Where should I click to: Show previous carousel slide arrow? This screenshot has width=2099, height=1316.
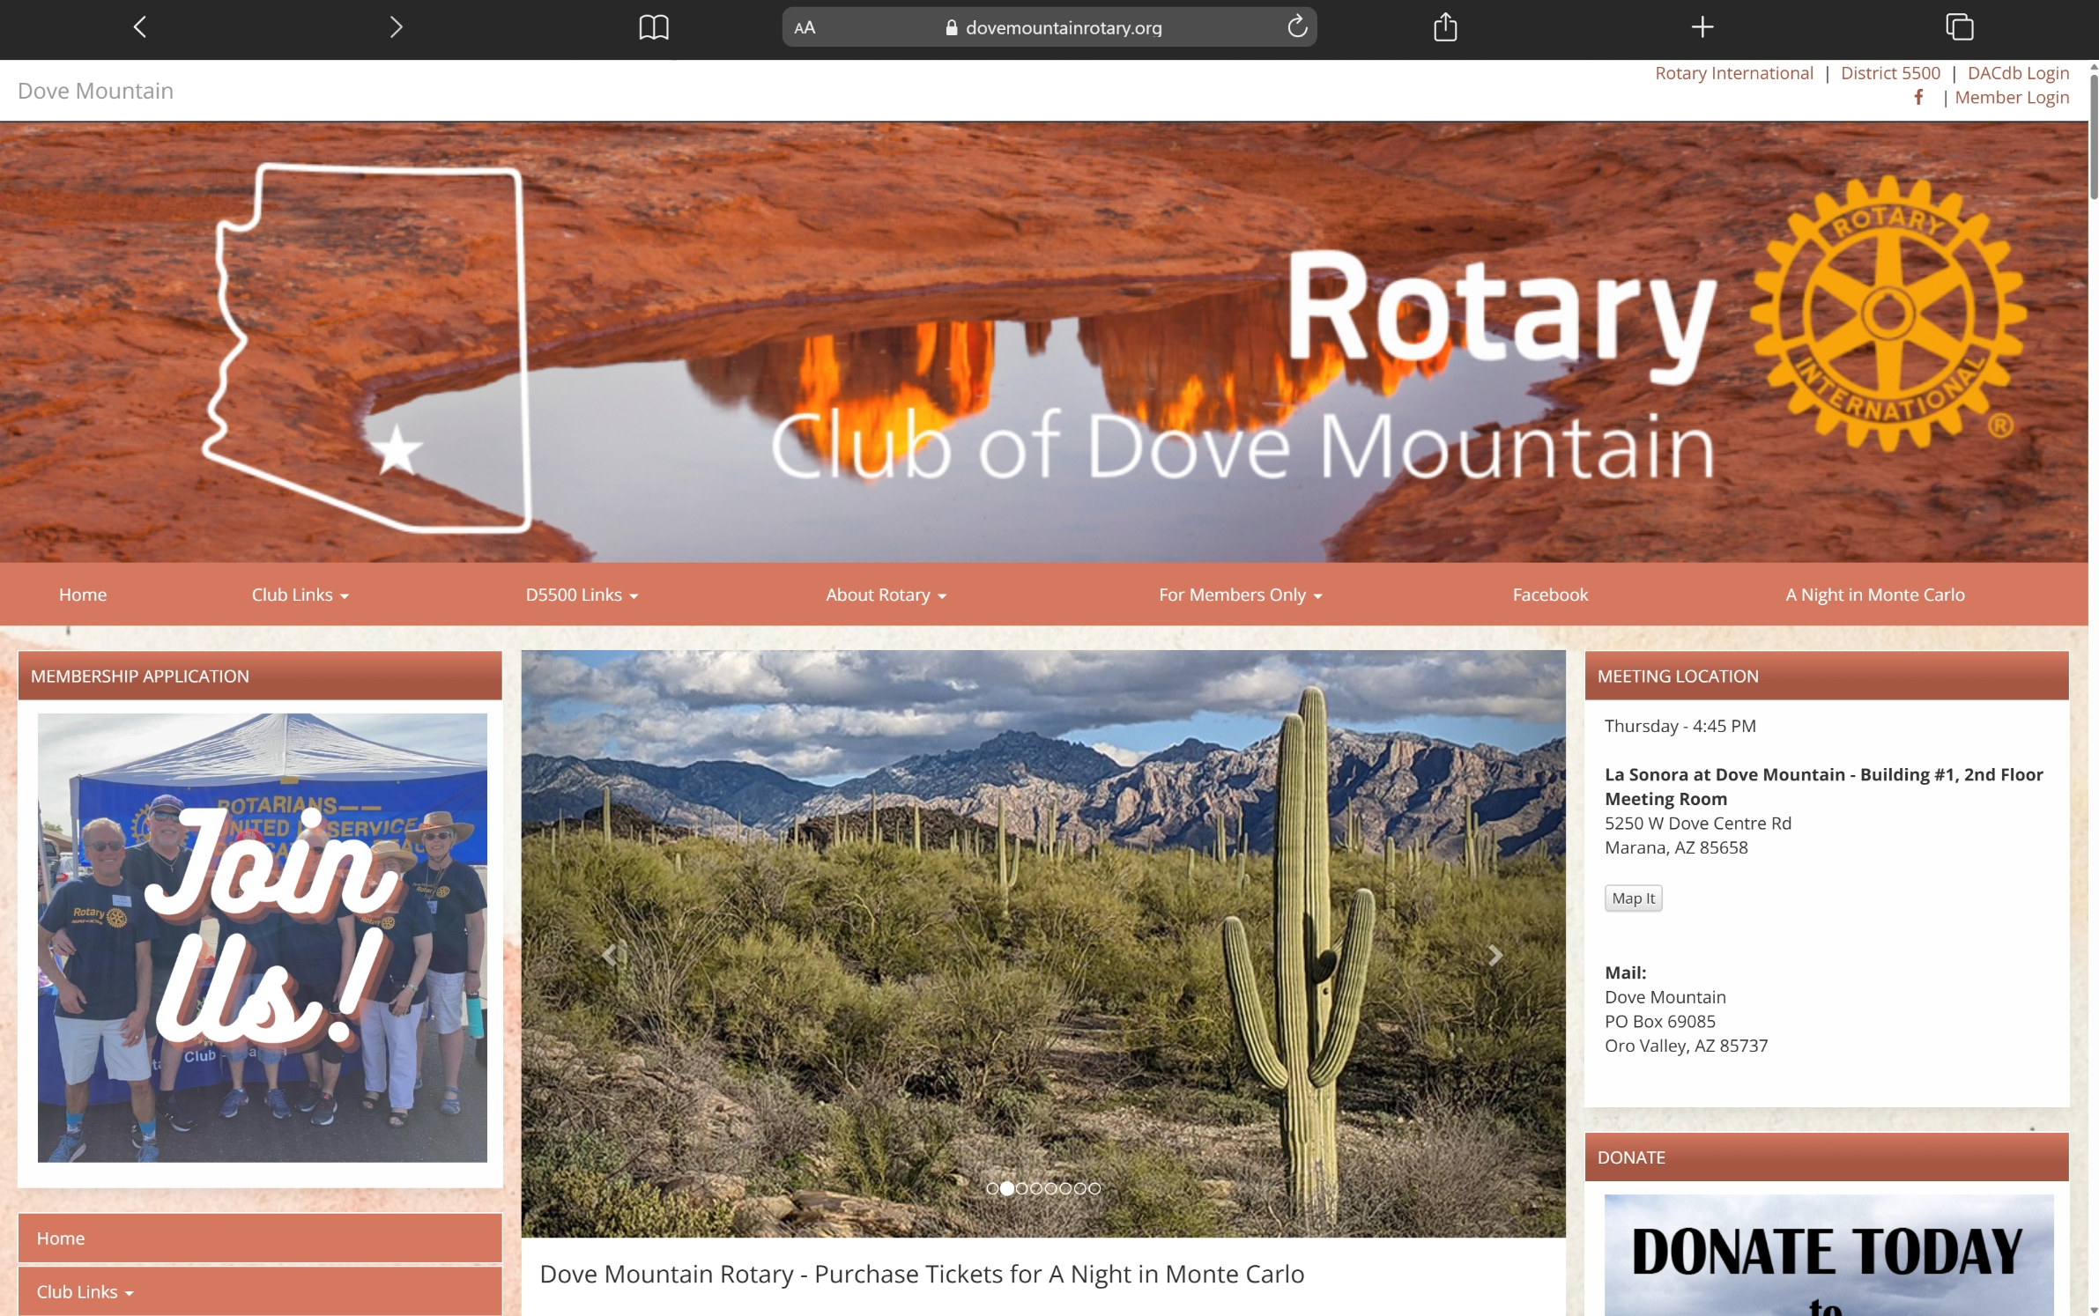[609, 955]
